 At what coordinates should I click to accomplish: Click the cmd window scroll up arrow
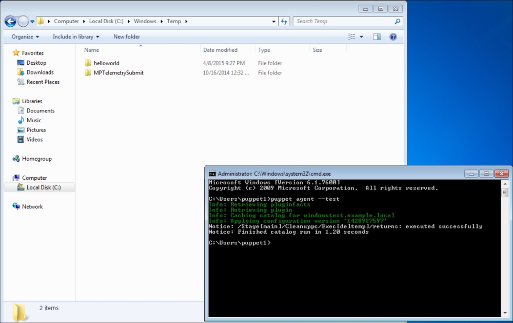tap(505, 184)
